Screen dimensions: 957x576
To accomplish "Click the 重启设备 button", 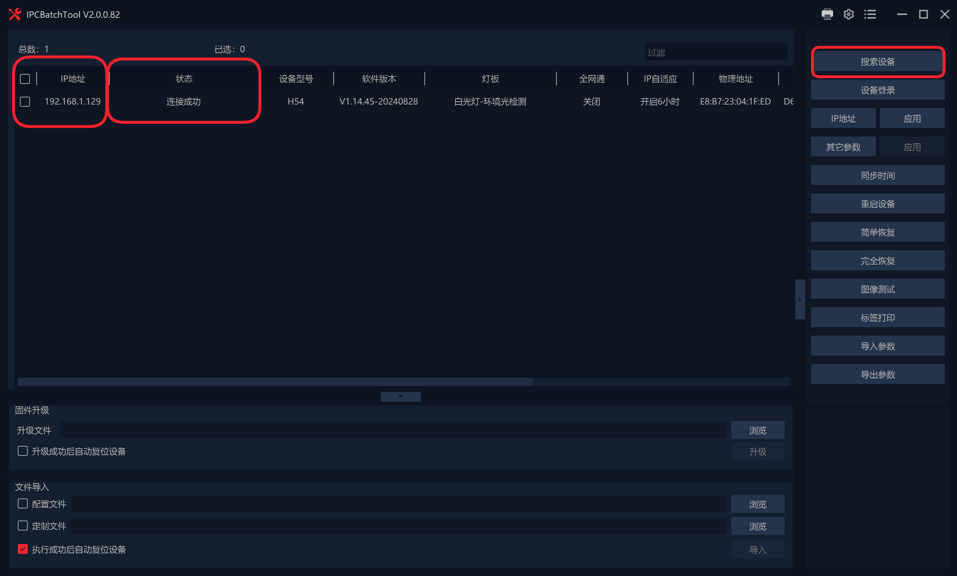I will coord(877,204).
